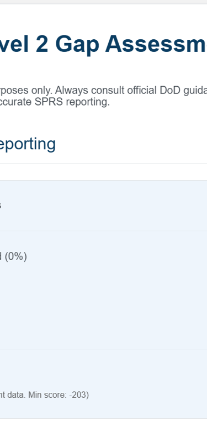This screenshot has height=447, width=207.
Task: Click the word "DoD" in the disclaimer
Action: point(173,91)
